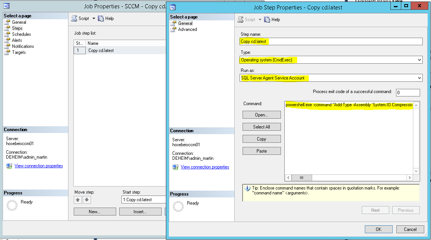Click command box scroll left arrow
431x240 pixels.
coord(288,178)
